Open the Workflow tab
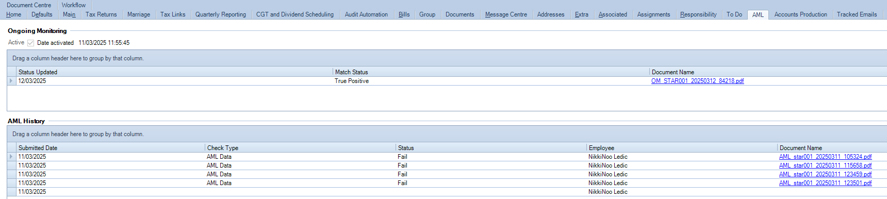887x199 pixels. (74, 5)
